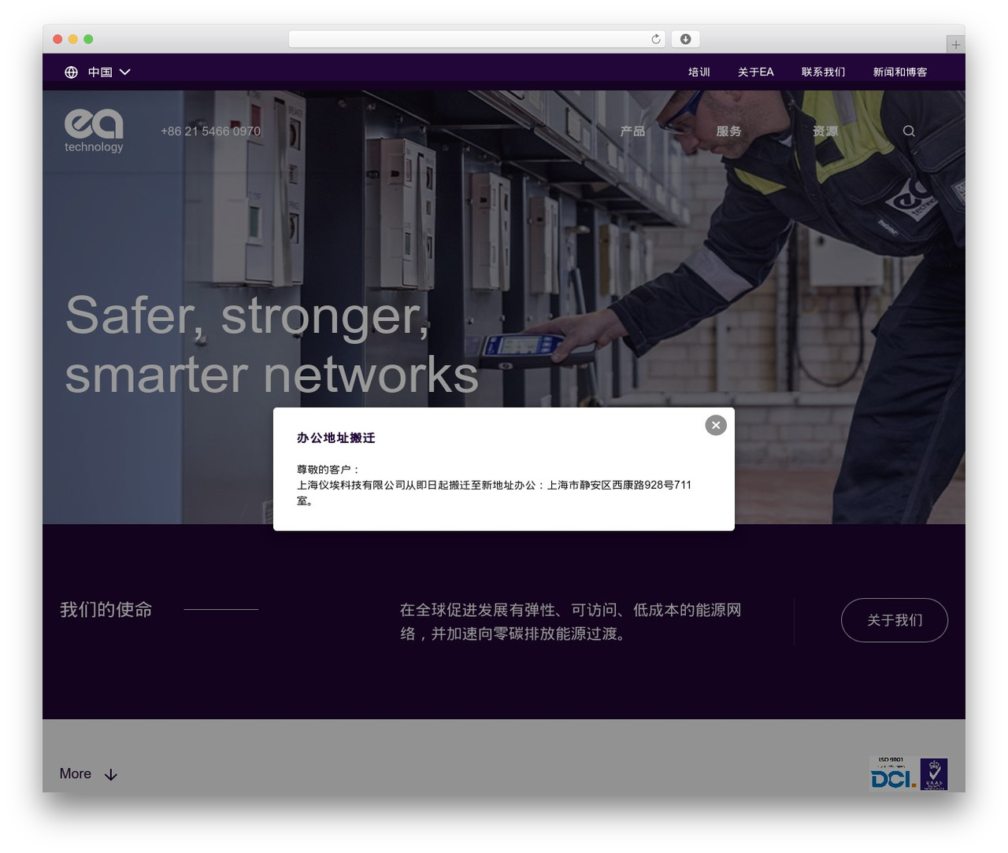Call the +86 21 5466 0970 number
The width and height of the screenshot is (1008, 853).
(x=210, y=131)
